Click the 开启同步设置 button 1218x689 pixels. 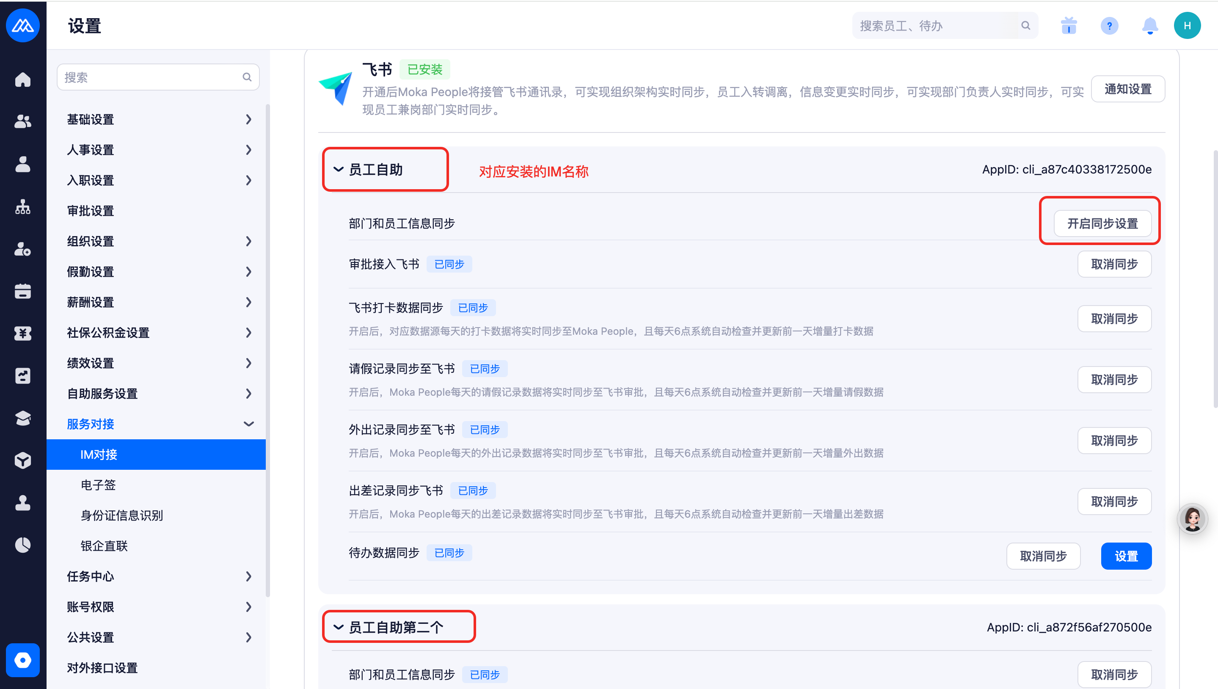coord(1102,223)
